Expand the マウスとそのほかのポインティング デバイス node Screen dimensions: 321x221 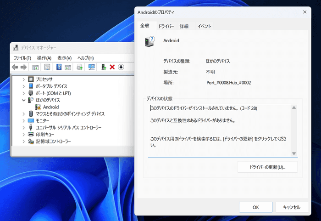pos(24,113)
